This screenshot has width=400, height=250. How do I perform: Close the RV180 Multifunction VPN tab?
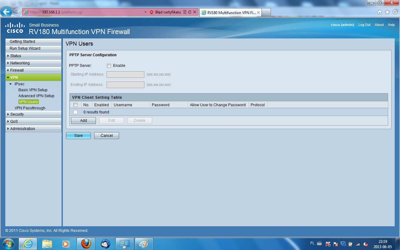tap(258, 12)
